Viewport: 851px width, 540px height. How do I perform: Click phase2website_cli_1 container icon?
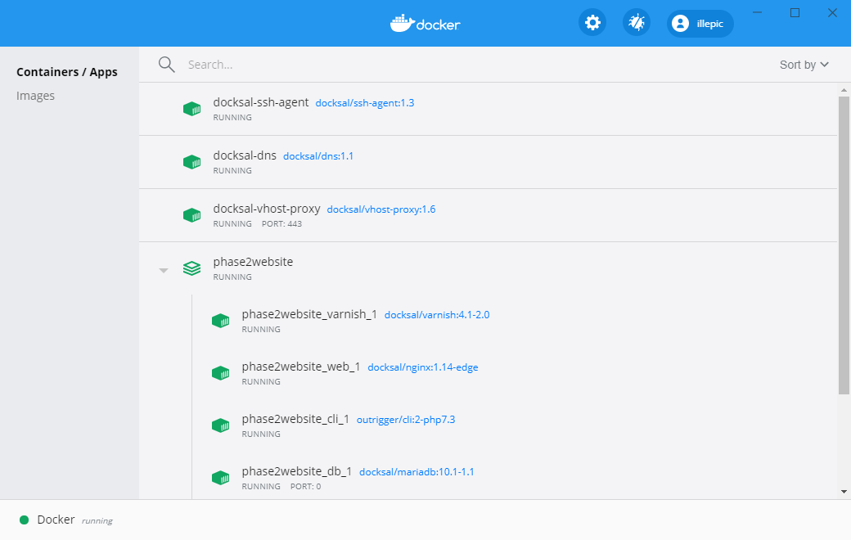tap(220, 425)
